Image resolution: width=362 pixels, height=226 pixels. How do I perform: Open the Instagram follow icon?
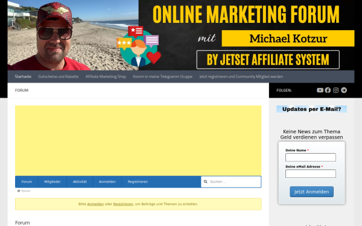pos(335,90)
